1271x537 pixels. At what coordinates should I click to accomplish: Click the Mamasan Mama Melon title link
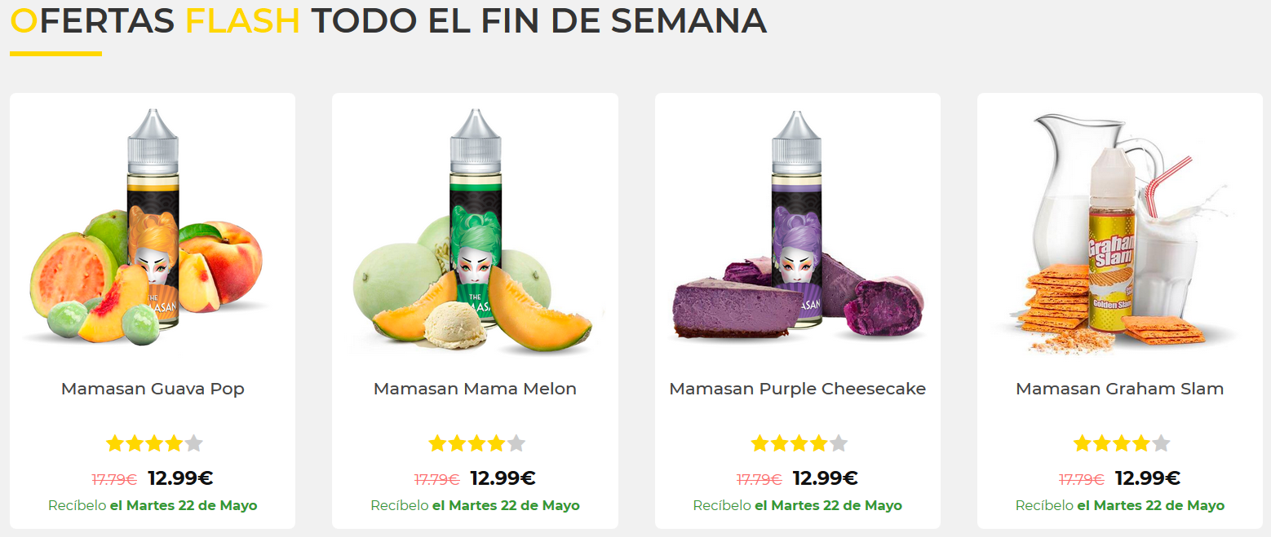point(475,389)
